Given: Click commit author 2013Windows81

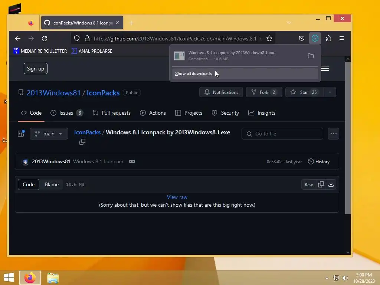Looking at the screenshot, I should click(x=51, y=162).
